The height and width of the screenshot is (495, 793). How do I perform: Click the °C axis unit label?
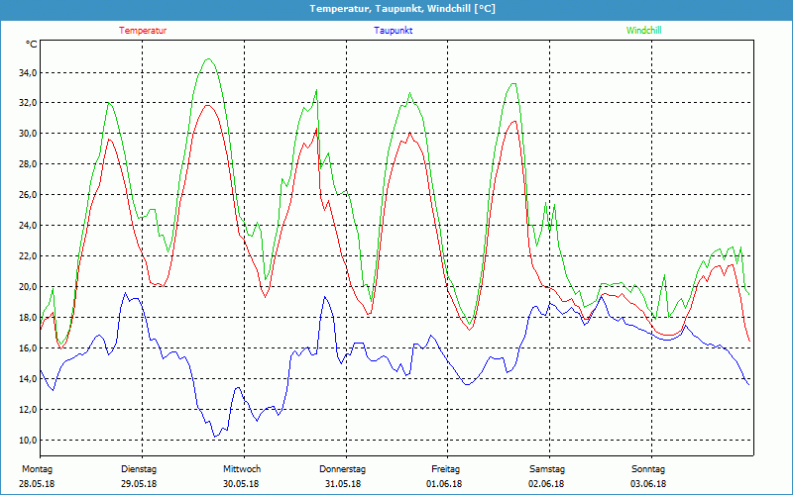[x=31, y=45]
